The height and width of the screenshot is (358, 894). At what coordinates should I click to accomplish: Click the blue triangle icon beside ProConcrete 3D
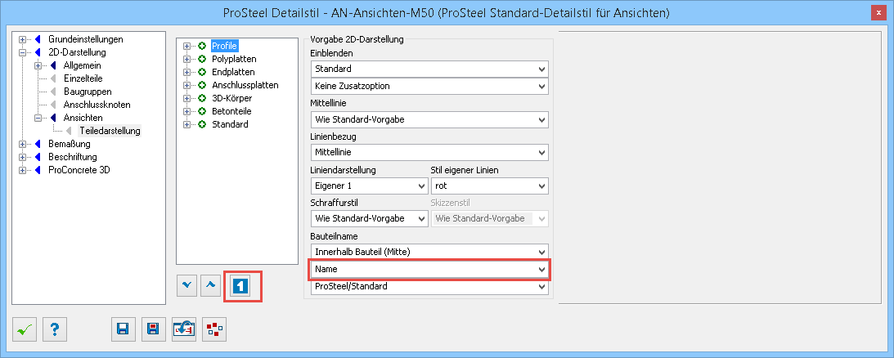point(38,170)
